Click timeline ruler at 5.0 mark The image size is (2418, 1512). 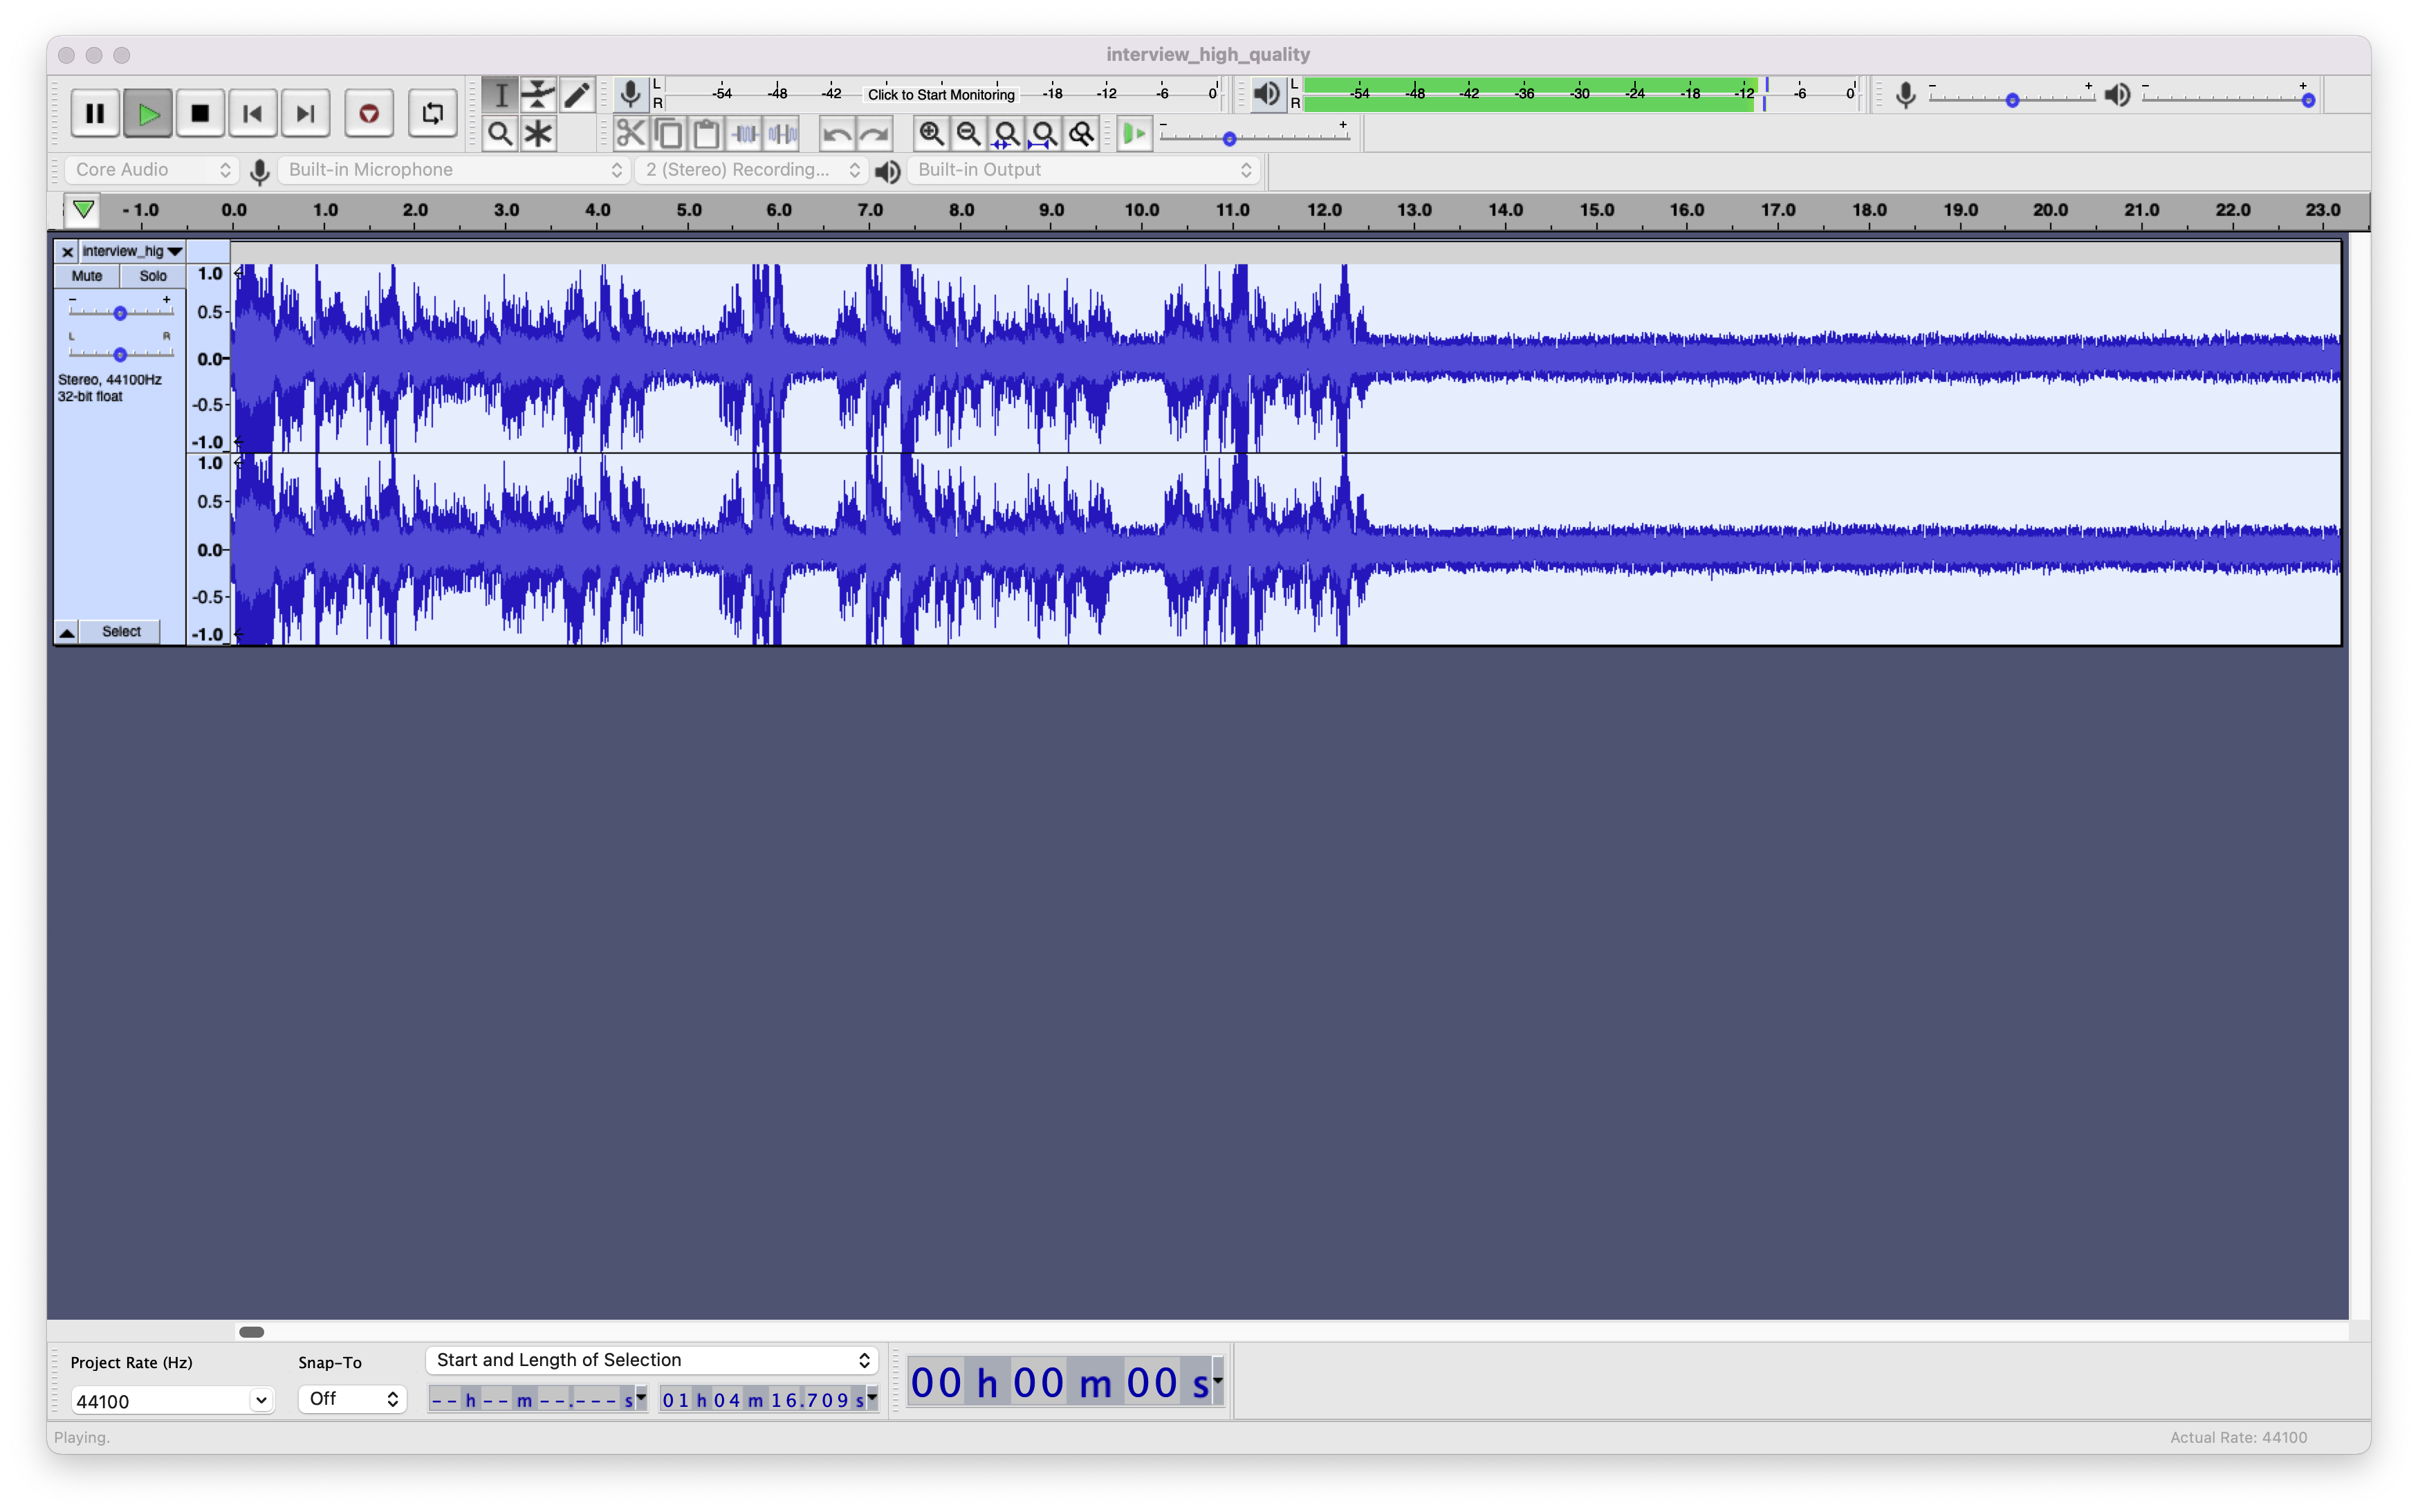[689, 210]
